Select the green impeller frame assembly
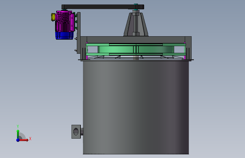This screenshot has height=158, width=245. 136,49
